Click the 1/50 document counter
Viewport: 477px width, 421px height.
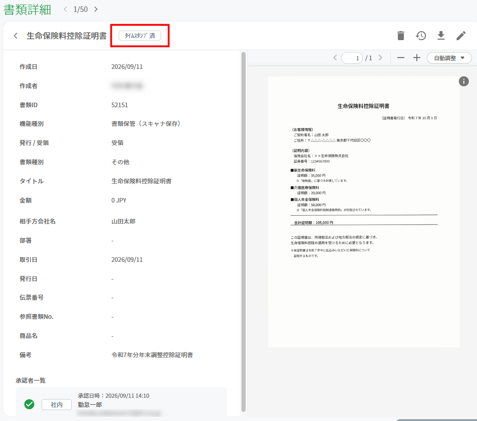point(81,9)
